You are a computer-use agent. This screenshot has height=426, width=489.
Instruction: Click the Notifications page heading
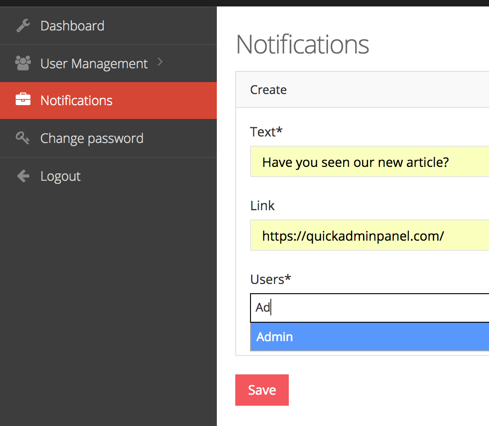(302, 45)
